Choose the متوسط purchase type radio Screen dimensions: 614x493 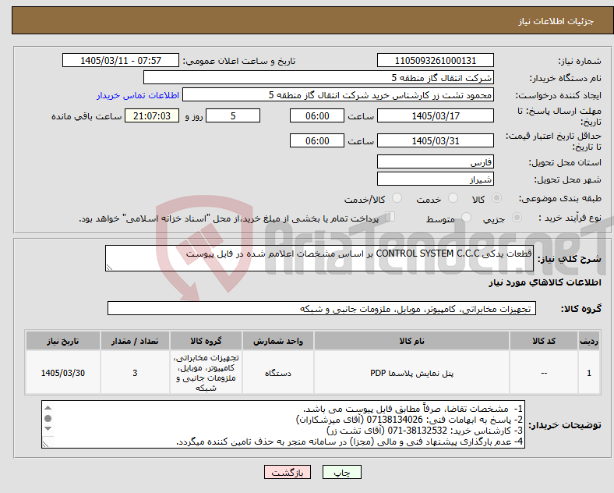(466, 217)
